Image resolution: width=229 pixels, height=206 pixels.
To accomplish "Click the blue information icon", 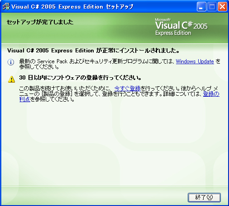I will point(11,62).
